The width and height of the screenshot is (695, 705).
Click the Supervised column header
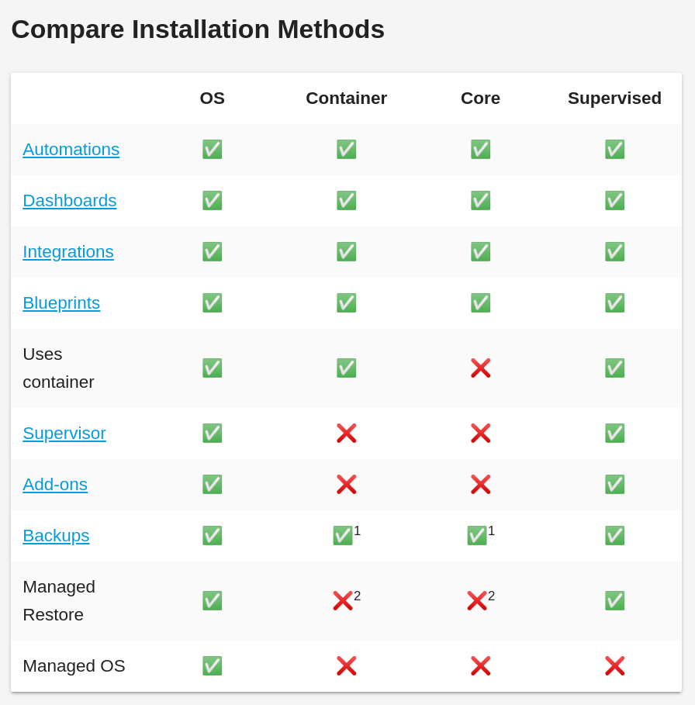(x=614, y=98)
